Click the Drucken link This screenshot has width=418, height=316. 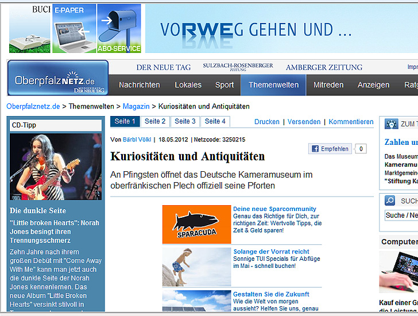coord(267,122)
